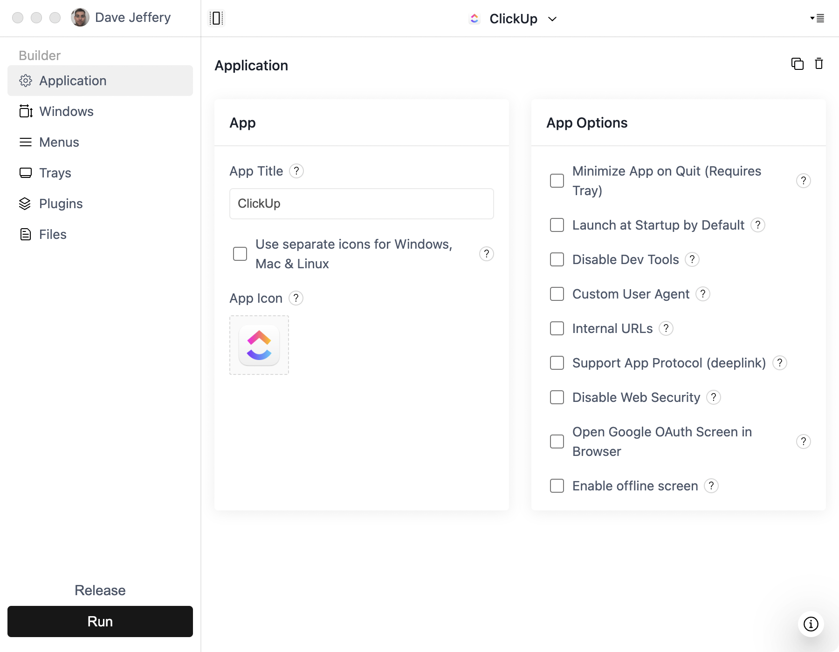
Task: Check Use separate icons for Windows, Mac & Linux
Action: point(240,254)
